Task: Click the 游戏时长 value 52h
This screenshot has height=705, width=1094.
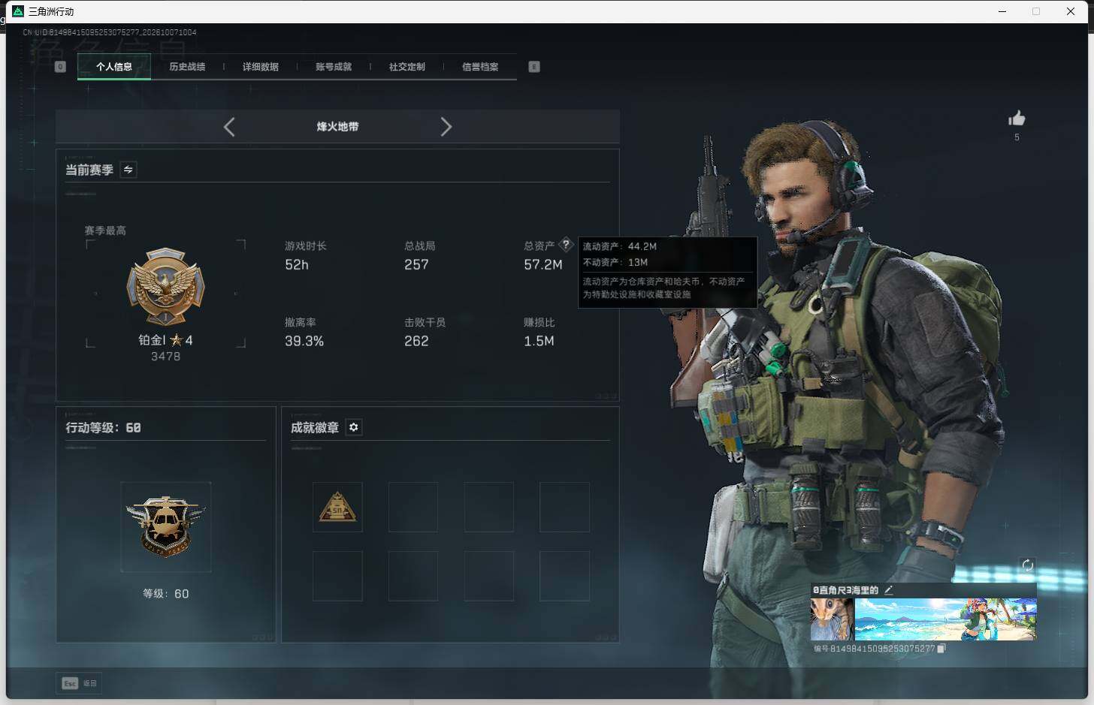Action: (297, 265)
